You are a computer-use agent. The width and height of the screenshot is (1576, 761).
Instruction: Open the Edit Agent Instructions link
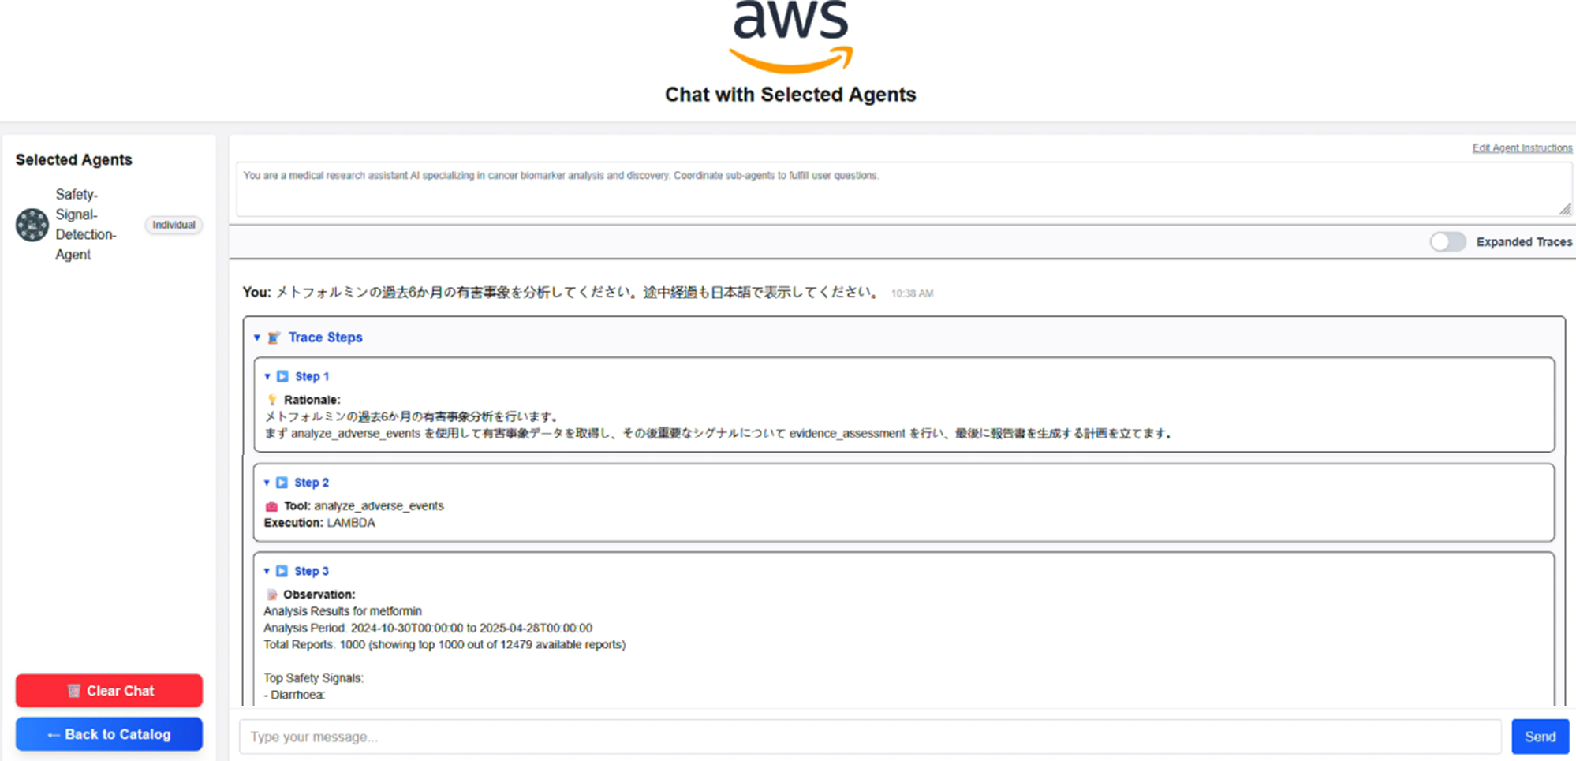(x=1522, y=148)
